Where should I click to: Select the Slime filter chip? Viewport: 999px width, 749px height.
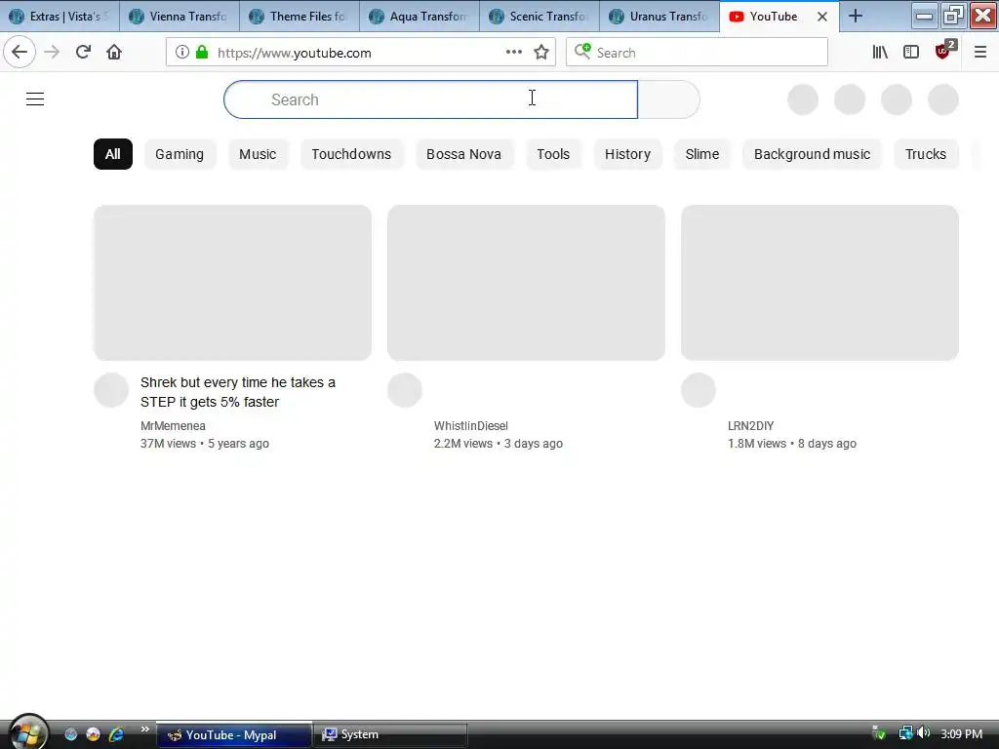[702, 154]
